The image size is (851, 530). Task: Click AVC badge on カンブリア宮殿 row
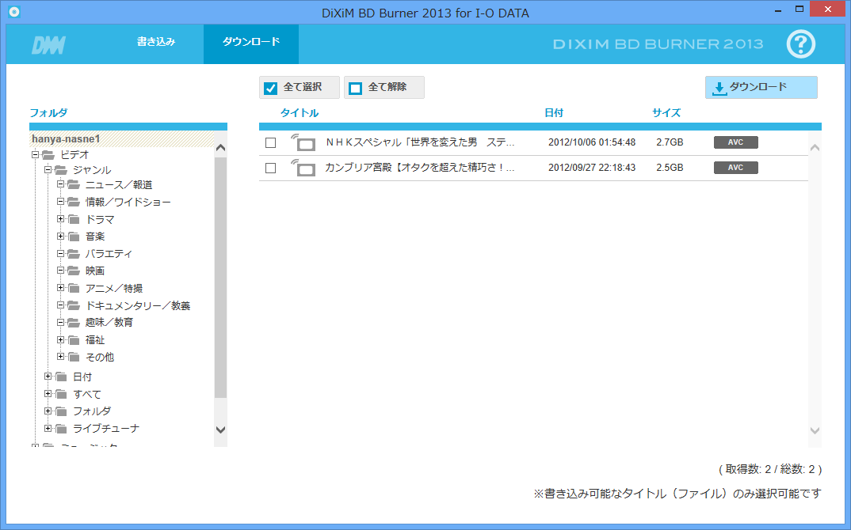[x=735, y=168]
